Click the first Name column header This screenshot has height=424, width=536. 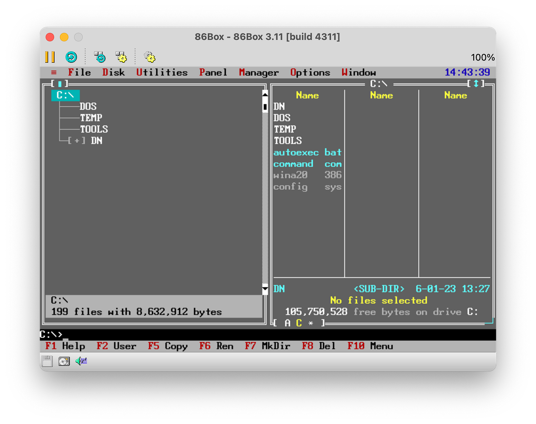[307, 95]
